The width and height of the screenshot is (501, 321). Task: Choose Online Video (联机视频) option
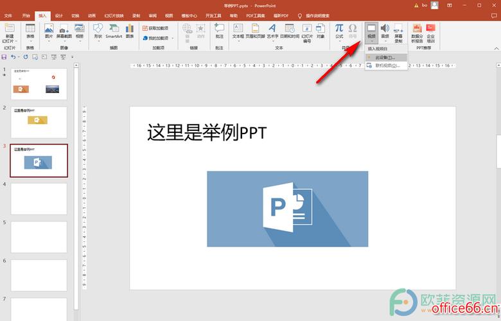[386, 65]
